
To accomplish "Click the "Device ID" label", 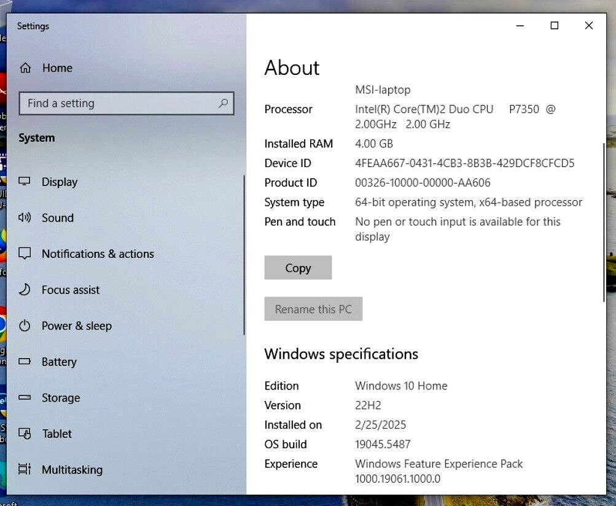I will [287, 163].
